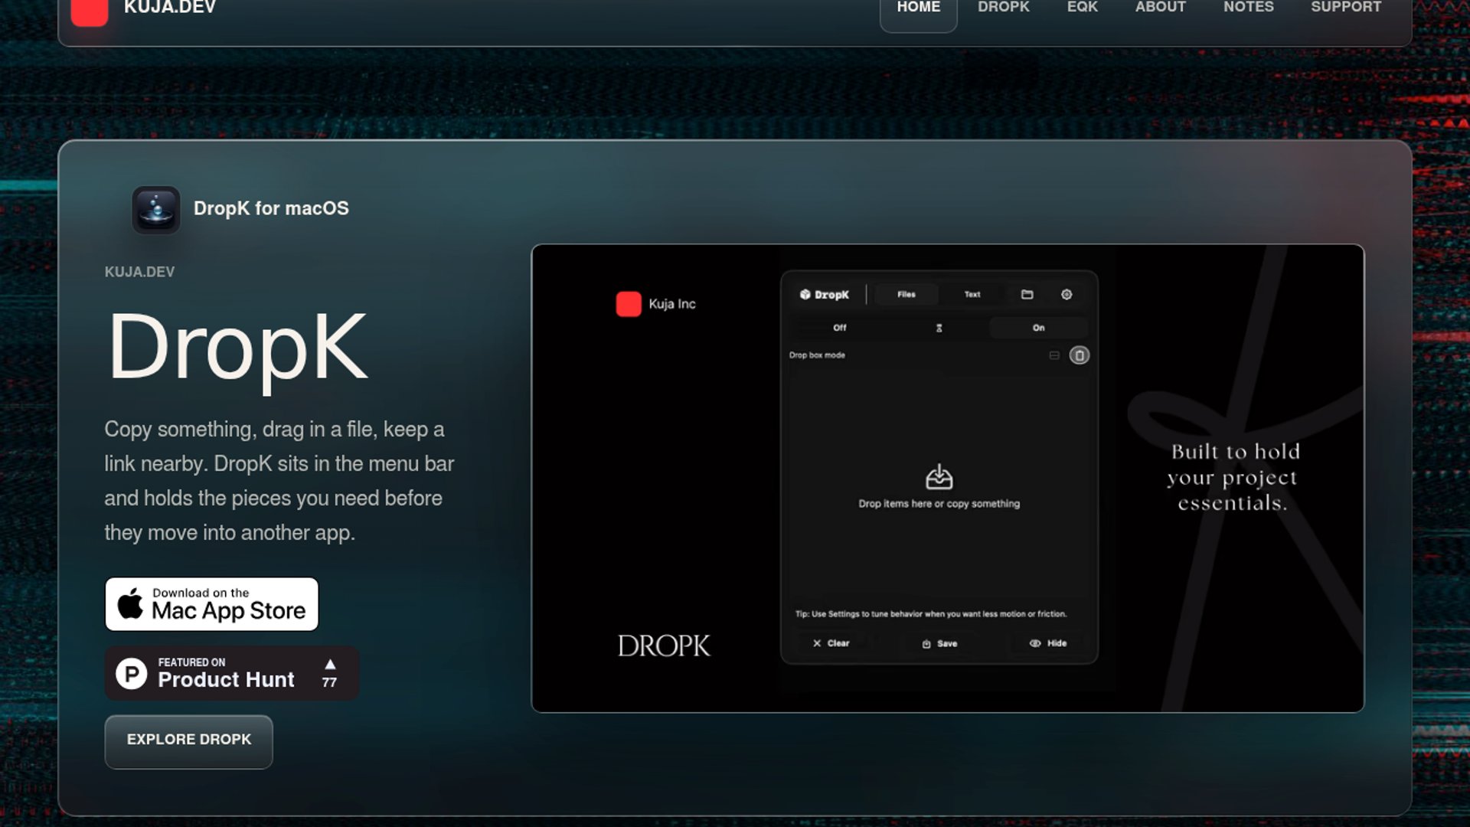This screenshot has height=827, width=1470.
Task: Open the folder icon in preview toolbar
Action: (x=1027, y=295)
